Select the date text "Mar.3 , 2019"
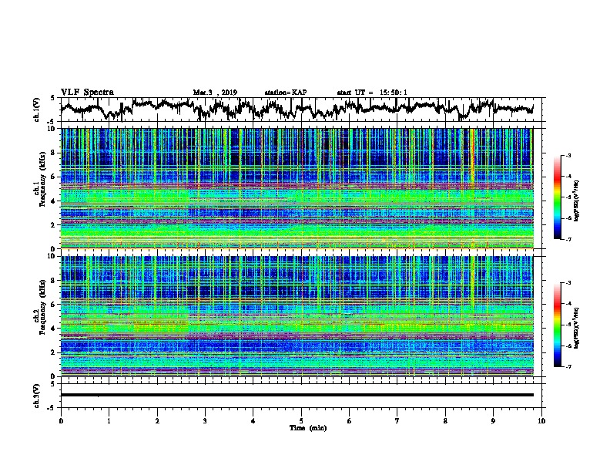 tap(215, 93)
